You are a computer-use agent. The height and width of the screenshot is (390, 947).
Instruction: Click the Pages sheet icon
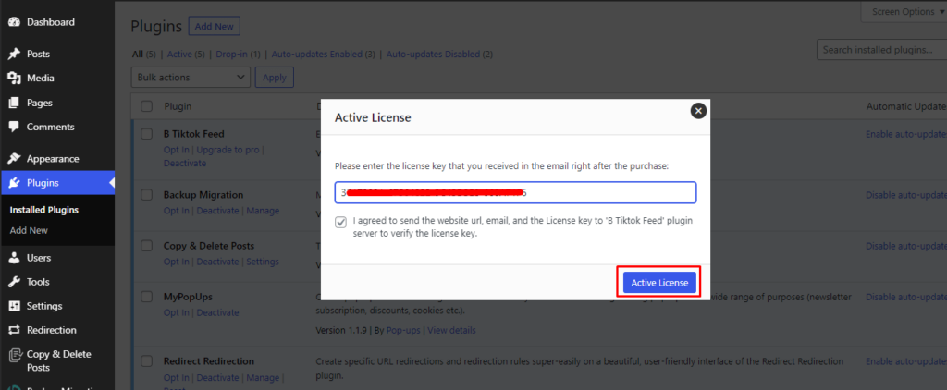15,103
